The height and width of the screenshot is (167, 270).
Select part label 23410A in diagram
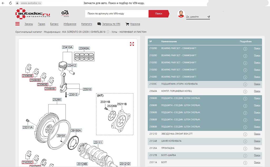coord(67,47)
